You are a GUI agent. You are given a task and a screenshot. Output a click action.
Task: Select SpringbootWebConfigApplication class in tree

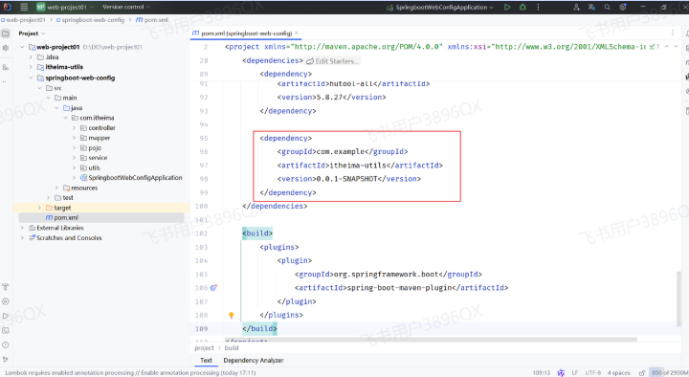[x=131, y=178]
